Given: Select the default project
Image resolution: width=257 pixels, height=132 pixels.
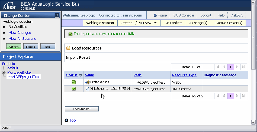Looking at the screenshot, I should coord(13,68).
